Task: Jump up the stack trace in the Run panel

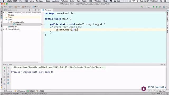Action: click(8, 68)
